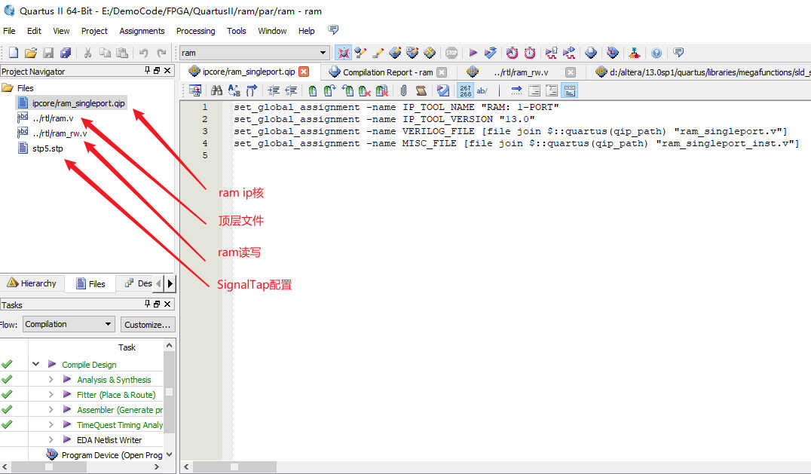
Task: Click the Save All icon
Action: pyautogui.click(x=65, y=53)
